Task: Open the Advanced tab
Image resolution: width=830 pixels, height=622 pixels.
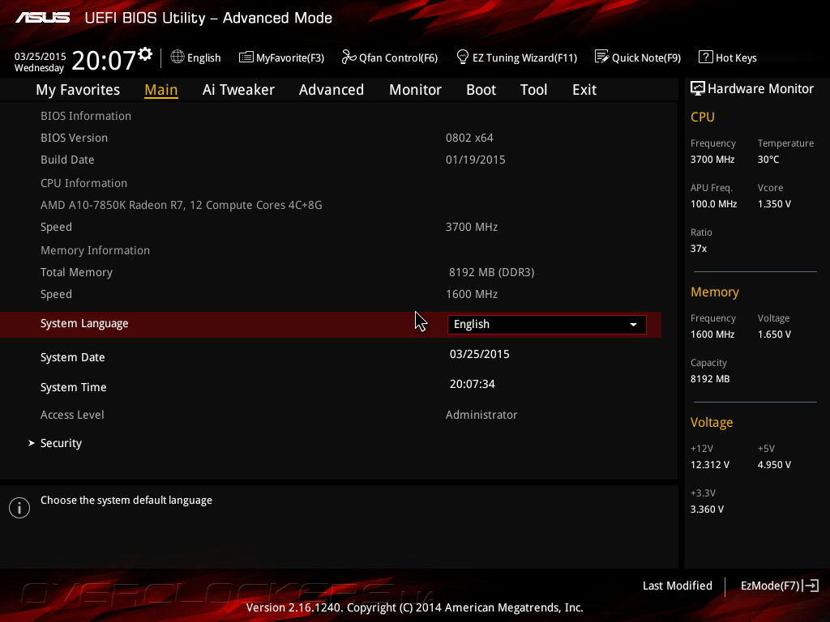Action: [x=332, y=90]
